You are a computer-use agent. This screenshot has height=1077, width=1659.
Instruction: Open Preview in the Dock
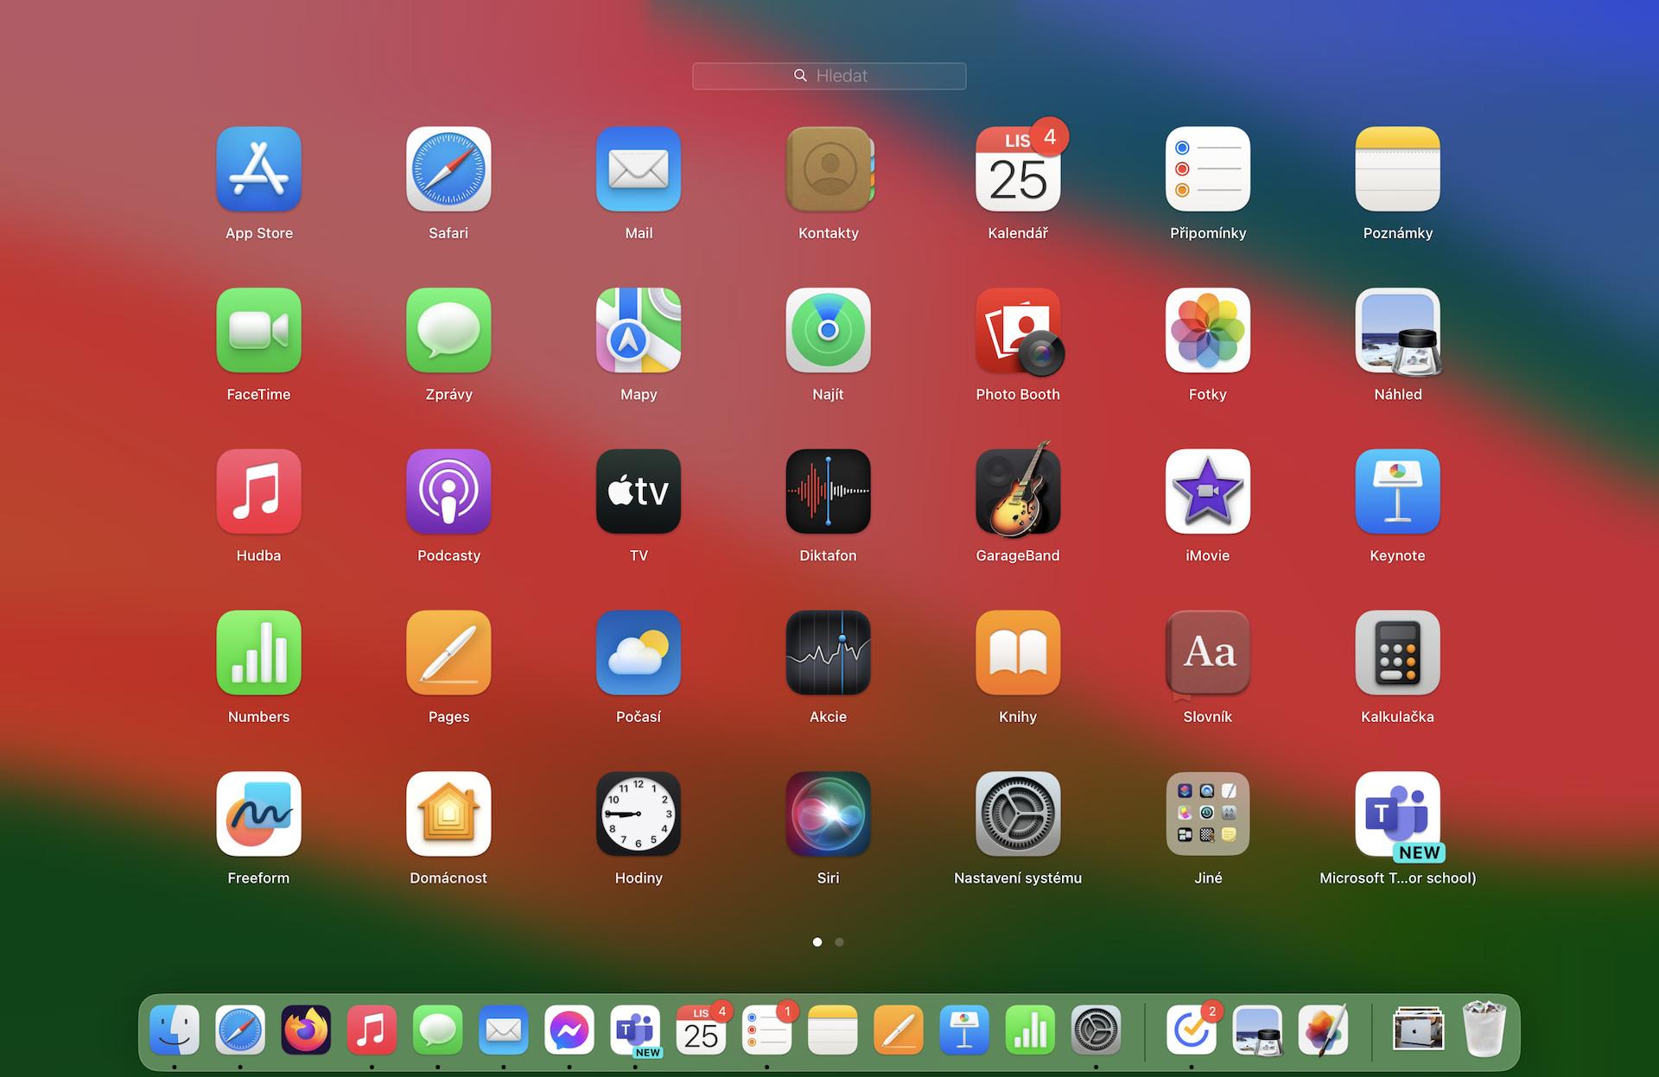pos(1257,1029)
